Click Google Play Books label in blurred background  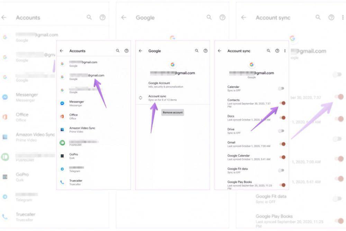pos(274,216)
